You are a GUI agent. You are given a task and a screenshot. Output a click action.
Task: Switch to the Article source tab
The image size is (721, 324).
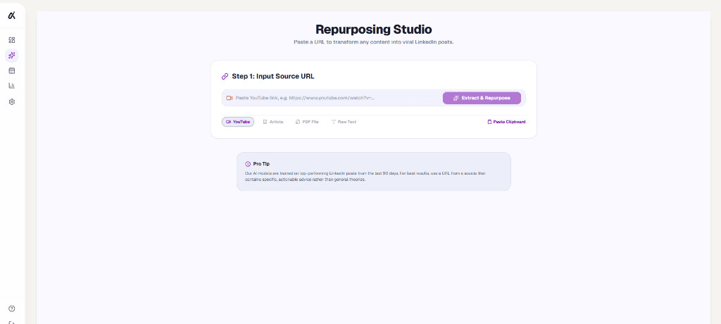[272, 122]
